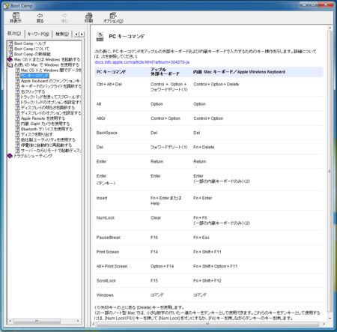The height and width of the screenshot is (332, 337).
Task: Open the Bluetooth デバイスを使用する topic
Action: click(x=46, y=129)
